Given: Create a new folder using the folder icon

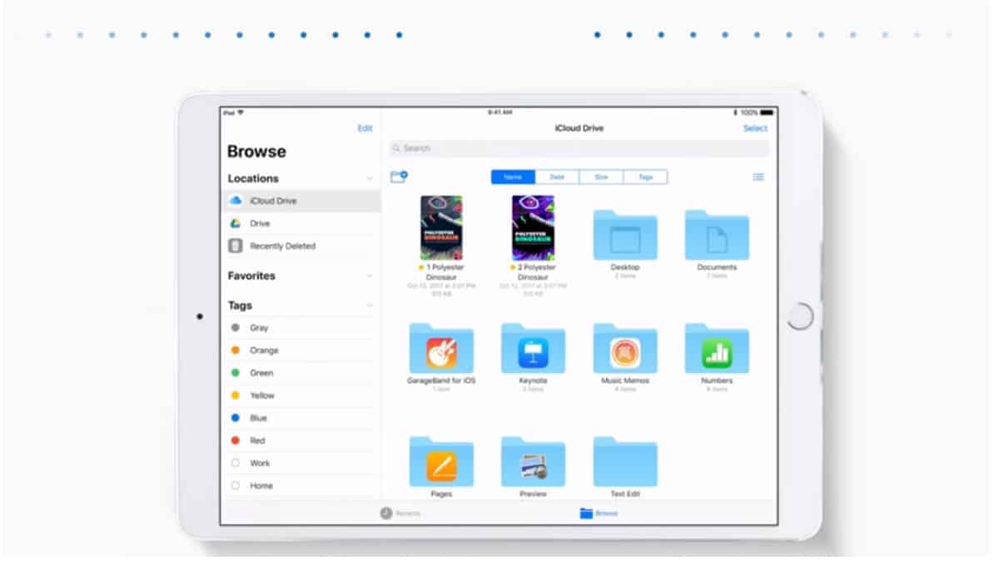Looking at the screenshot, I should [399, 177].
